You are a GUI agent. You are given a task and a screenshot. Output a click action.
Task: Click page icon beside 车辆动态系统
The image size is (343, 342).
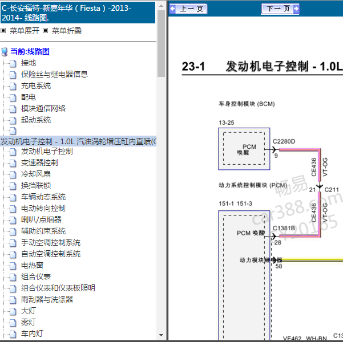pos(13,197)
